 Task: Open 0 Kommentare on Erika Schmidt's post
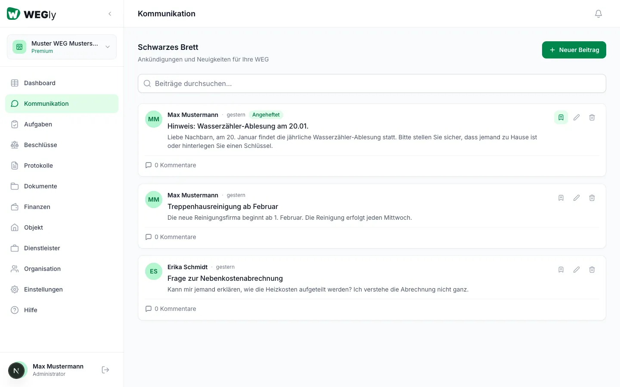(171, 309)
